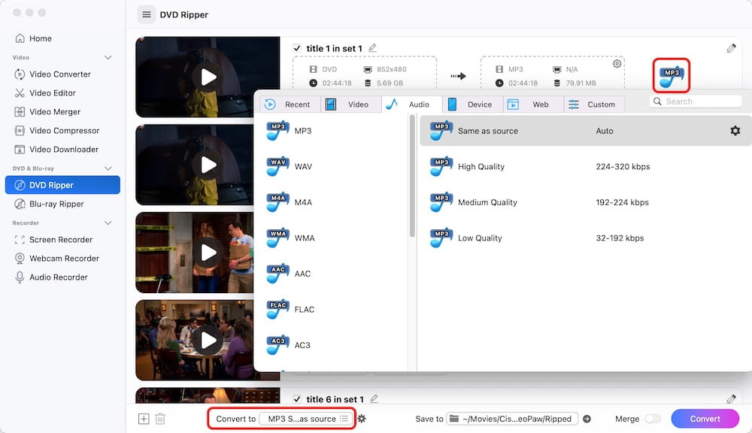Open the hamburger menu beside DVD Ripper
The height and width of the screenshot is (433, 752).
[147, 15]
